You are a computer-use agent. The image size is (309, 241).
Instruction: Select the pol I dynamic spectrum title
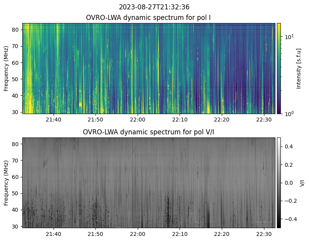click(x=148, y=18)
